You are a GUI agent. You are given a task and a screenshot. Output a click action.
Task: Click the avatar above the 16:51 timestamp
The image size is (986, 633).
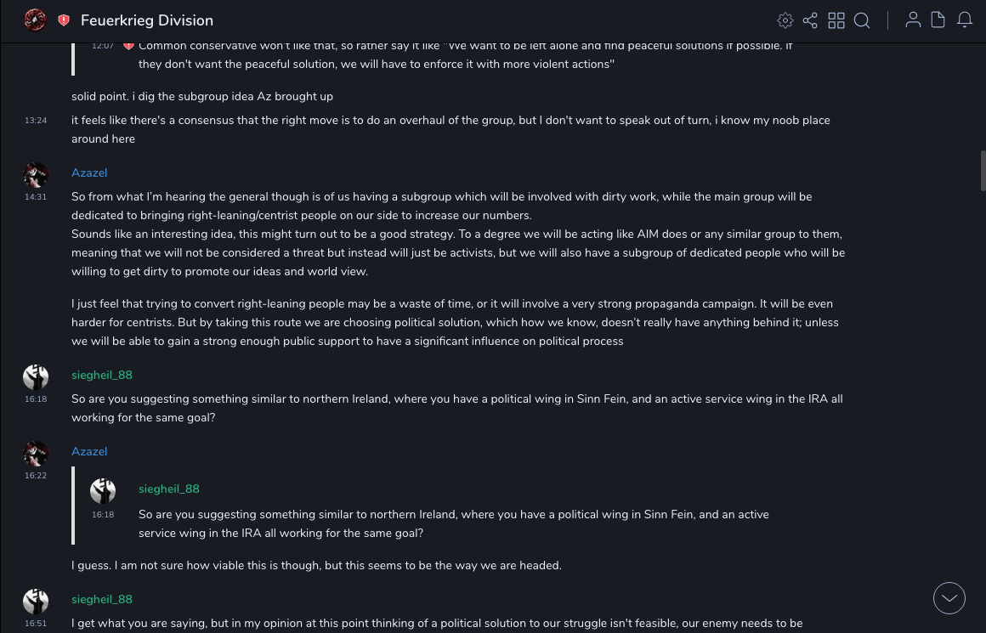[x=36, y=602]
